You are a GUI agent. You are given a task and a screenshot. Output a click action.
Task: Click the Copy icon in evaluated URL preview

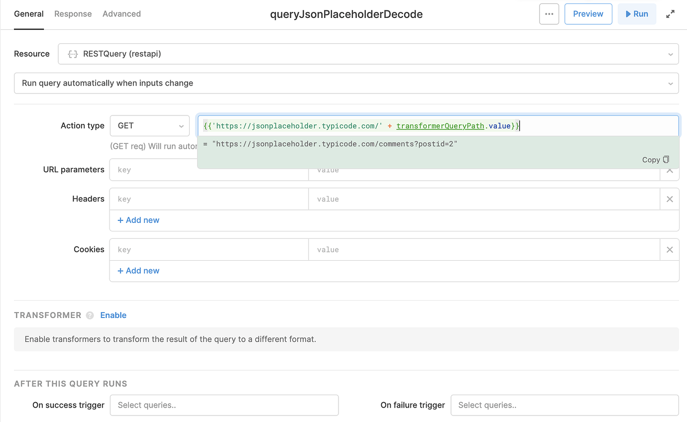[666, 160]
